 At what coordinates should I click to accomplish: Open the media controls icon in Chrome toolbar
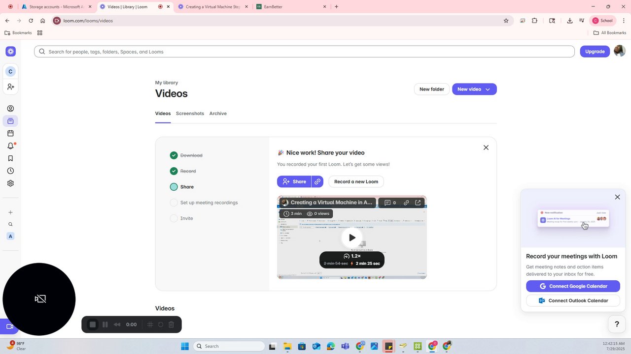coord(582,21)
